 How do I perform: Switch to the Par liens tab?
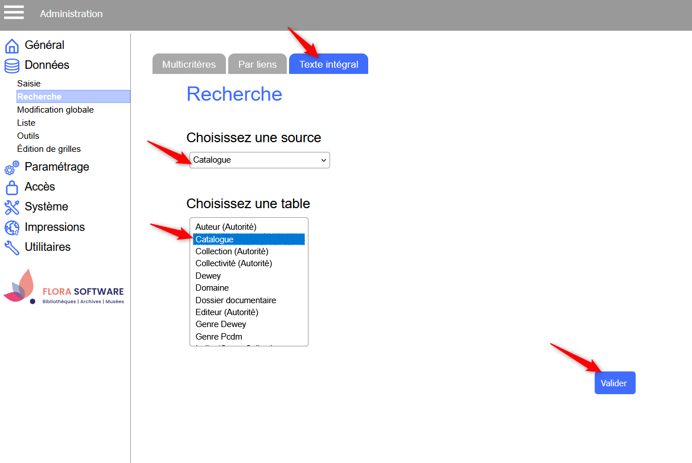pos(257,64)
